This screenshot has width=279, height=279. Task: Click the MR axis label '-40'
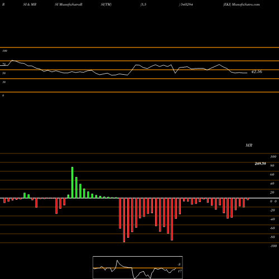[x=272, y=219]
